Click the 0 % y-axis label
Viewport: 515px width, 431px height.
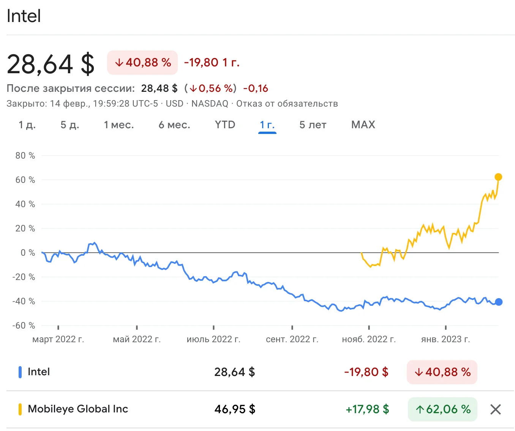28,253
